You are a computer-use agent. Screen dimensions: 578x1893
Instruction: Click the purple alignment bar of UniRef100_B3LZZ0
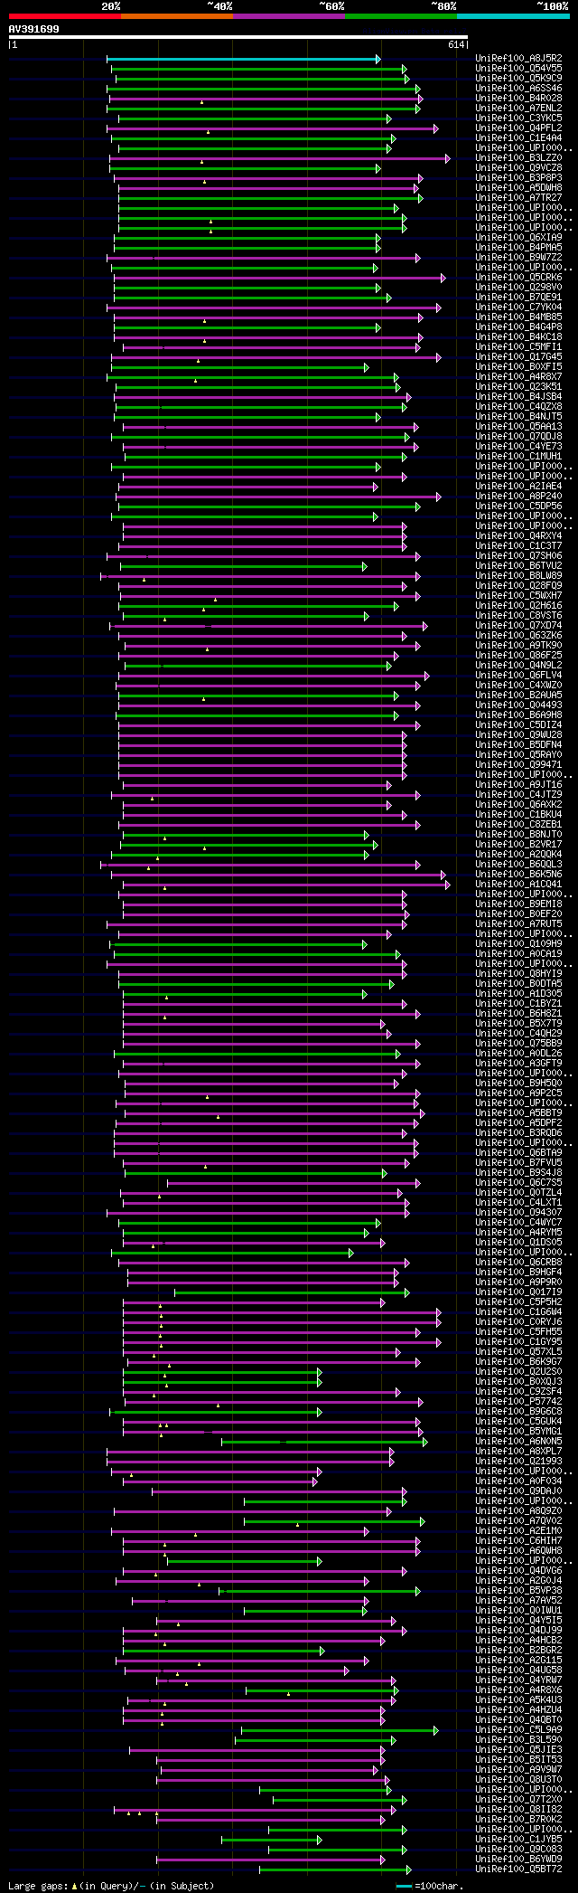[279, 158]
